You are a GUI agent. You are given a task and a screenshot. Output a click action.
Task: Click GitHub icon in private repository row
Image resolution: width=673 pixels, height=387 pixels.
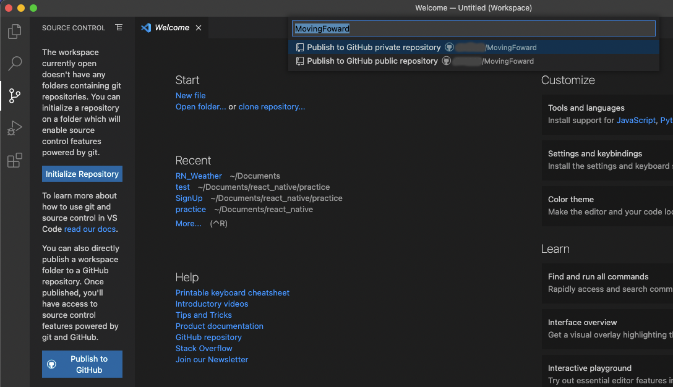point(449,47)
